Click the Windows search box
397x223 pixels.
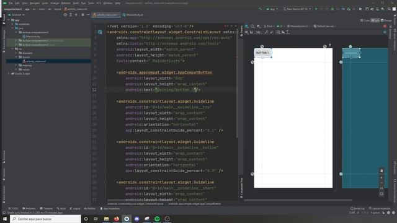coord(45,219)
